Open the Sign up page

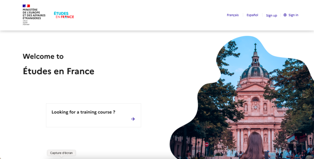[x=271, y=16]
